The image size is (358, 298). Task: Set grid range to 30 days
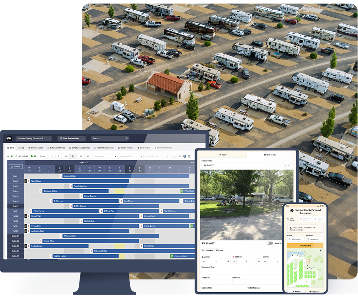tap(81, 156)
